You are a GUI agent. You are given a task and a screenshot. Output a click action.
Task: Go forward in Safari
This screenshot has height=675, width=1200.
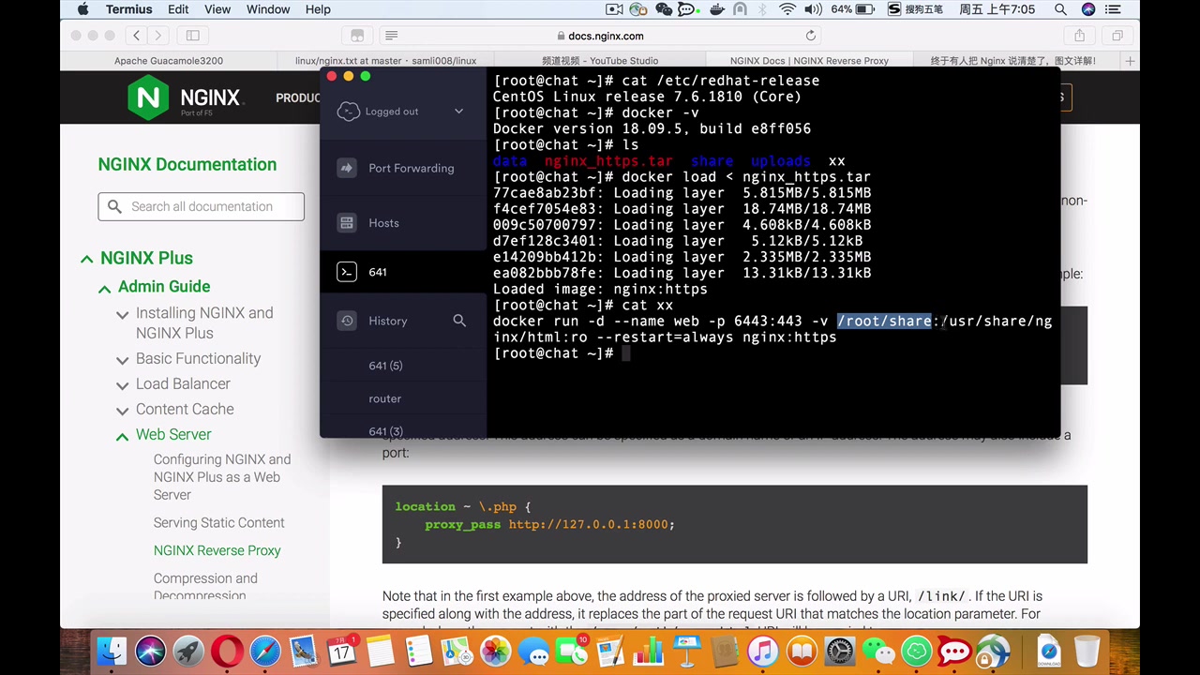pos(158,36)
